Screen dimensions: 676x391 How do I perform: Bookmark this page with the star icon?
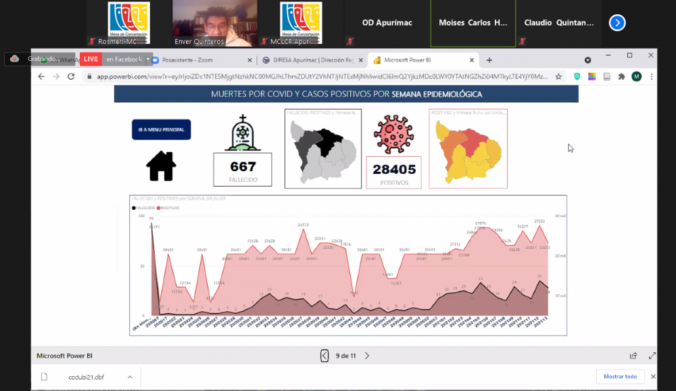(x=560, y=76)
